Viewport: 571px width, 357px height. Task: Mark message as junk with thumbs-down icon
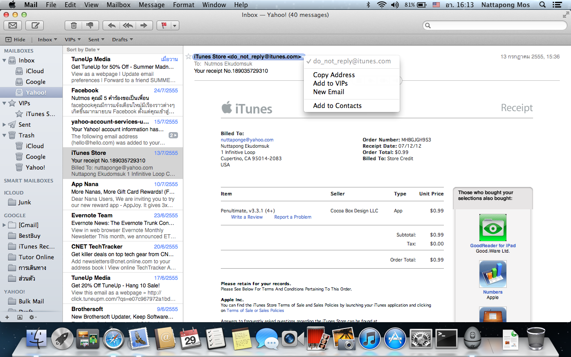[90, 25]
